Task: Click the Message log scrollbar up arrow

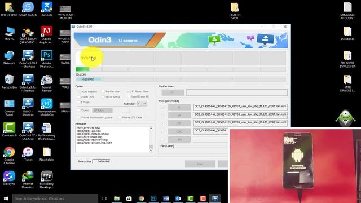Action: (x=151, y=128)
